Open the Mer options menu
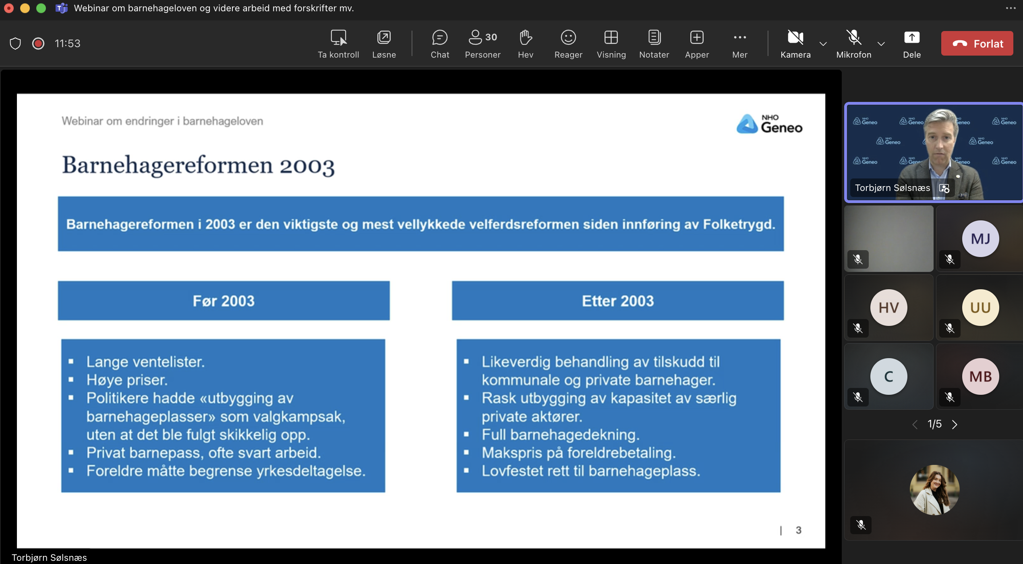The width and height of the screenshot is (1023, 564). 739,44
